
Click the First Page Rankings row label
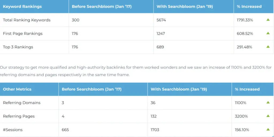pyautogui.click(x=23, y=34)
